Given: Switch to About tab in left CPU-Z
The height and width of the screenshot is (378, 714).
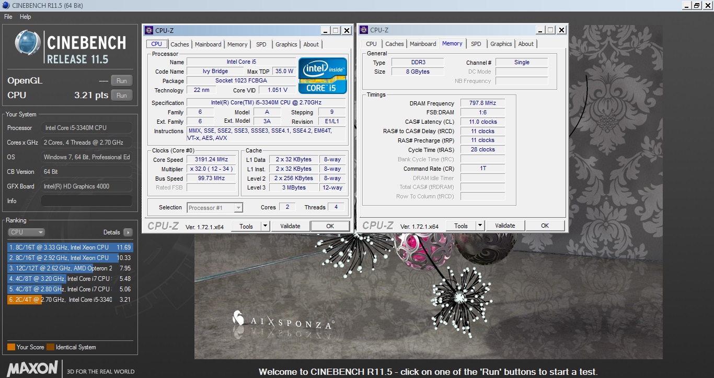Looking at the screenshot, I should tap(311, 44).
